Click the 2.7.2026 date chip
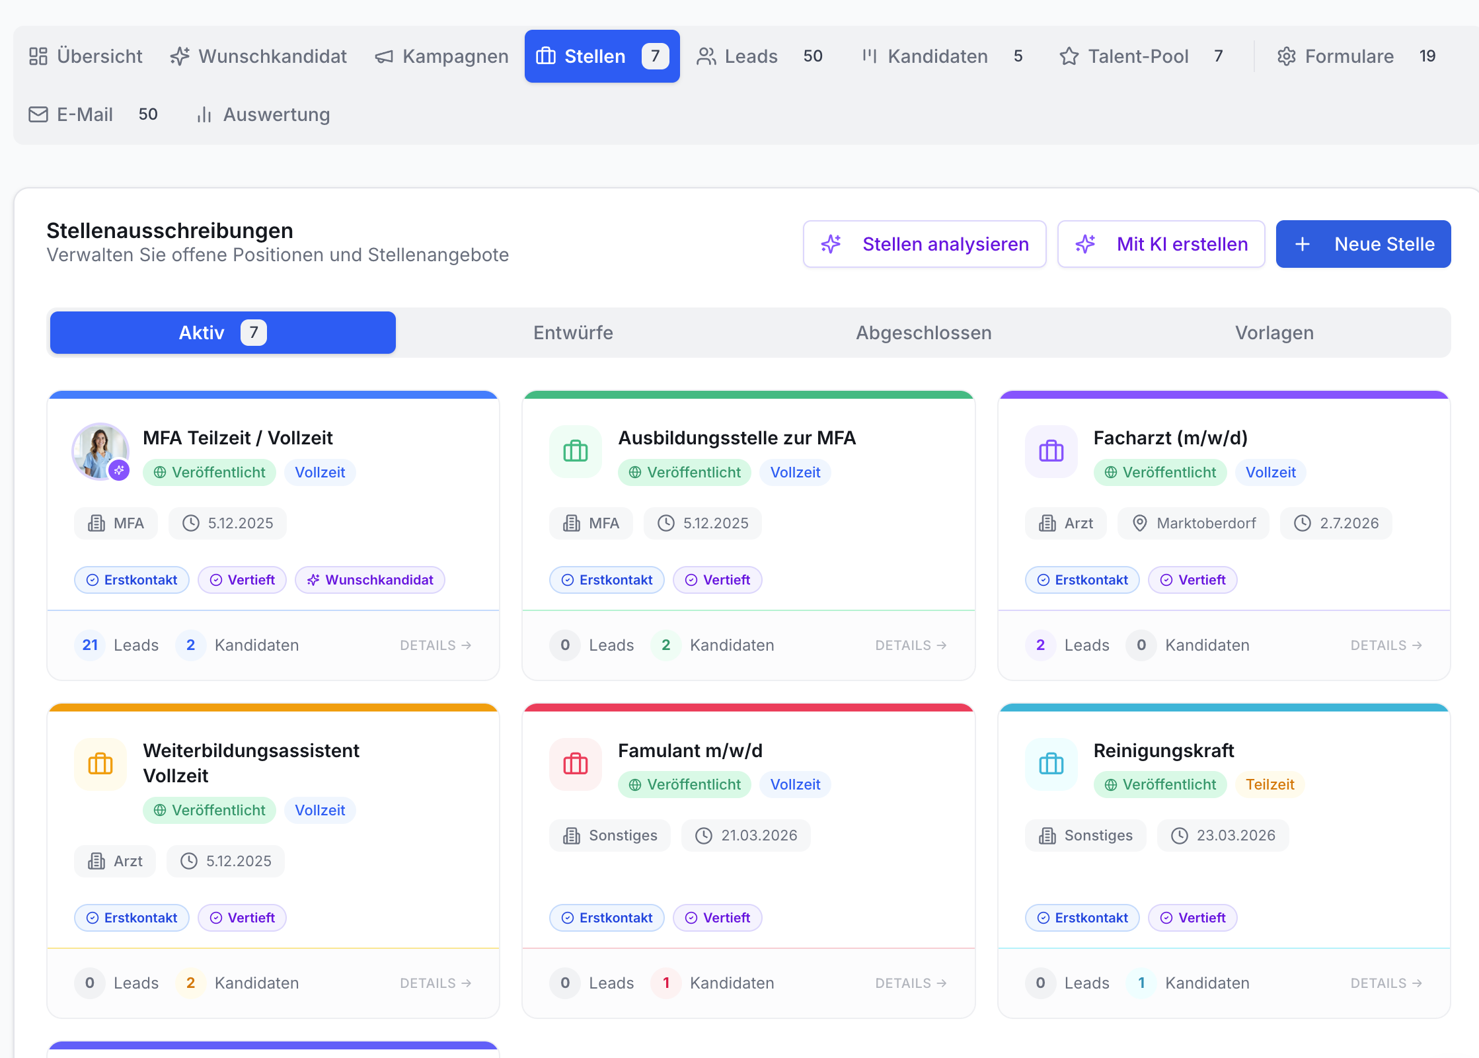Image resolution: width=1479 pixels, height=1058 pixels. pyautogui.click(x=1336, y=523)
